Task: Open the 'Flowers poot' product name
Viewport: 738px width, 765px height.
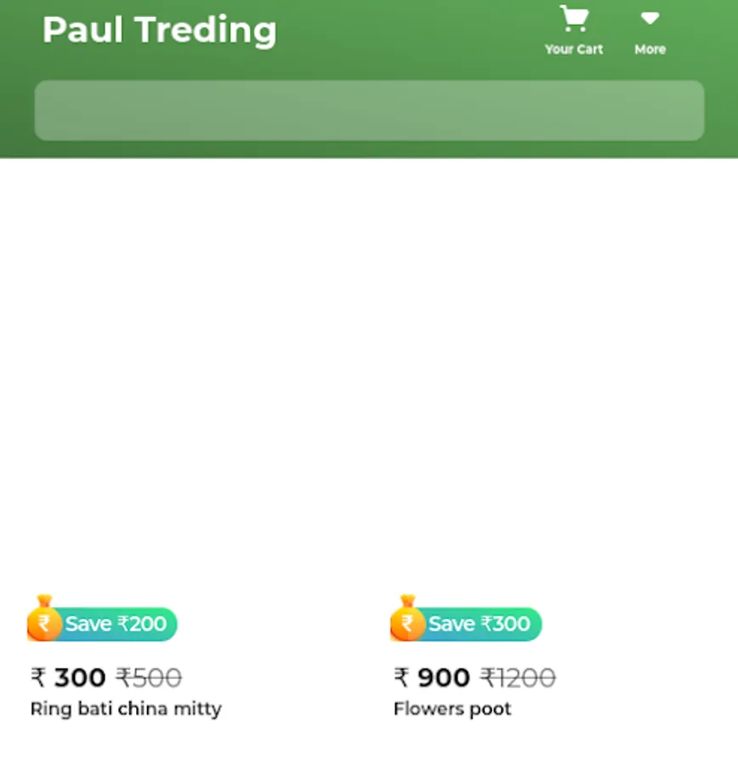Action: coord(452,709)
